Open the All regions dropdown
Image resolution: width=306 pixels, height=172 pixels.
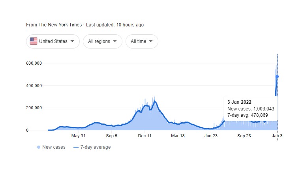(x=103, y=41)
